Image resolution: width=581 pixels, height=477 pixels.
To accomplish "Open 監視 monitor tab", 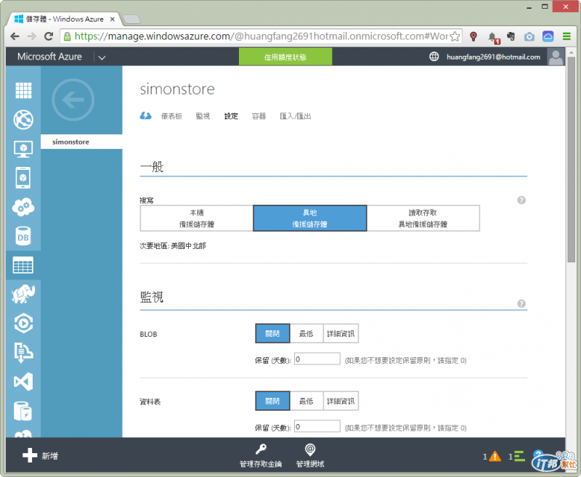I will (203, 116).
